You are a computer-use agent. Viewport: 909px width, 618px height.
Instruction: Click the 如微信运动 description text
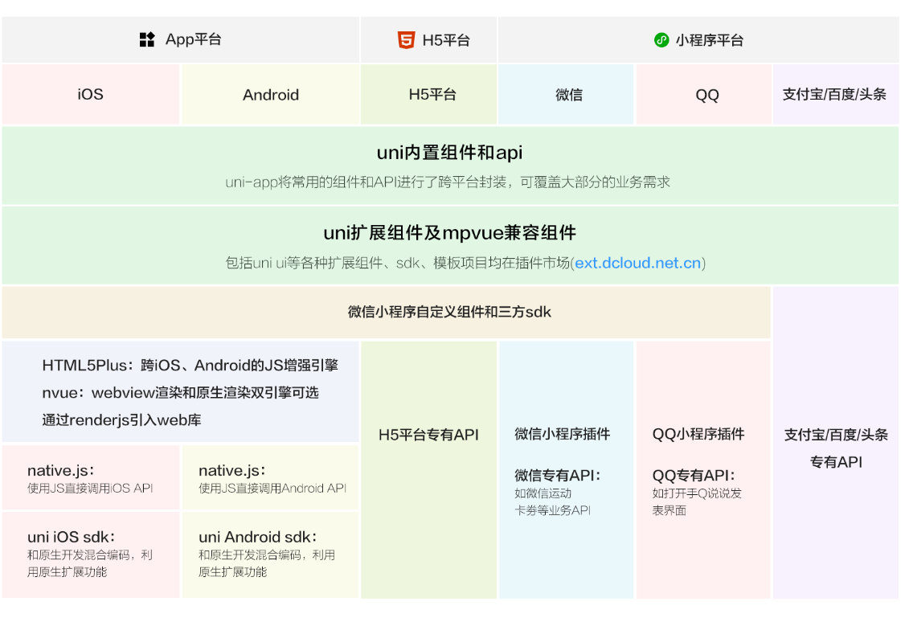pyautogui.click(x=543, y=493)
